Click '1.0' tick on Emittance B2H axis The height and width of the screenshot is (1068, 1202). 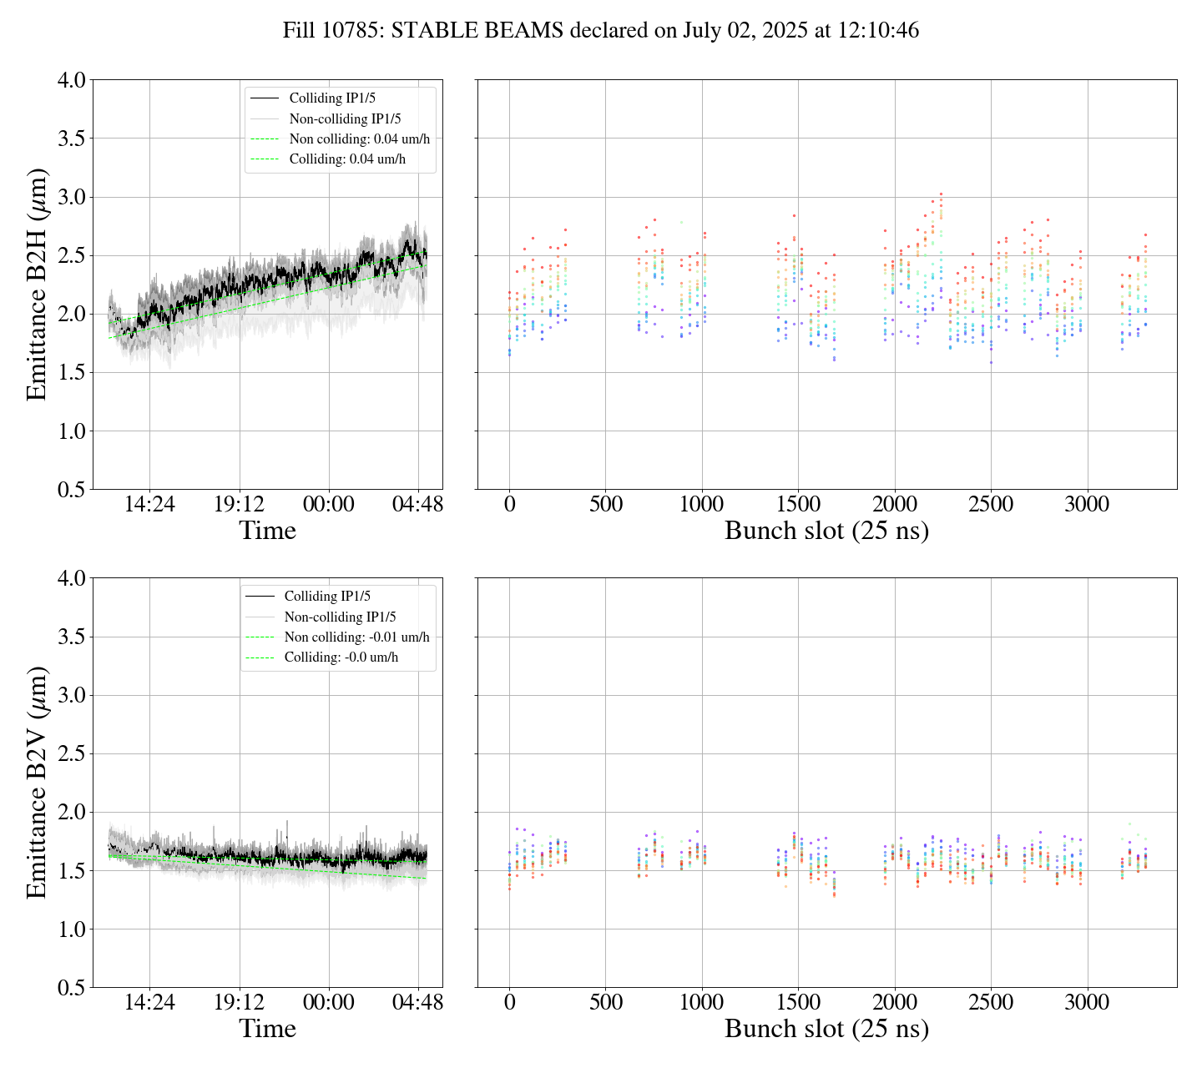[71, 431]
